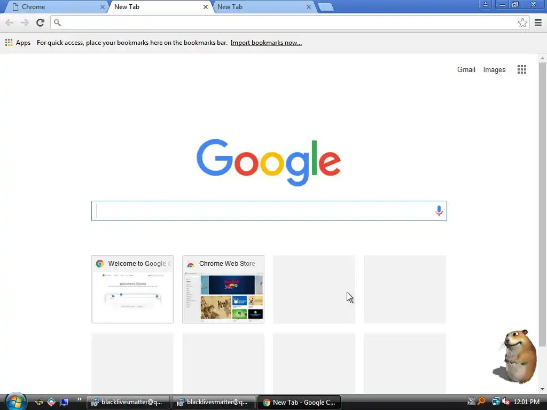The image size is (547, 410).
Task: Click the forward navigation arrow
Action: pyautogui.click(x=25, y=22)
